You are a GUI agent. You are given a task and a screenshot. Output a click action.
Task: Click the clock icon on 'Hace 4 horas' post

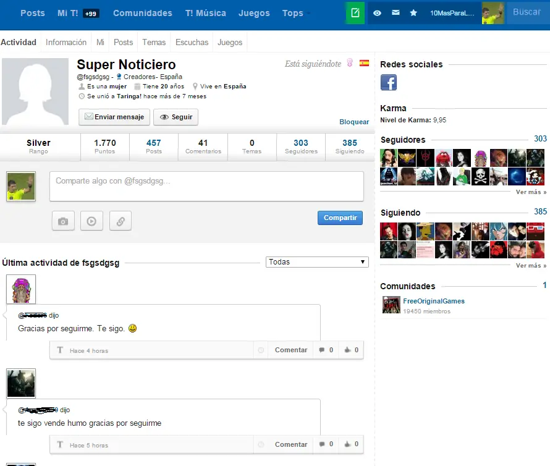(x=261, y=350)
